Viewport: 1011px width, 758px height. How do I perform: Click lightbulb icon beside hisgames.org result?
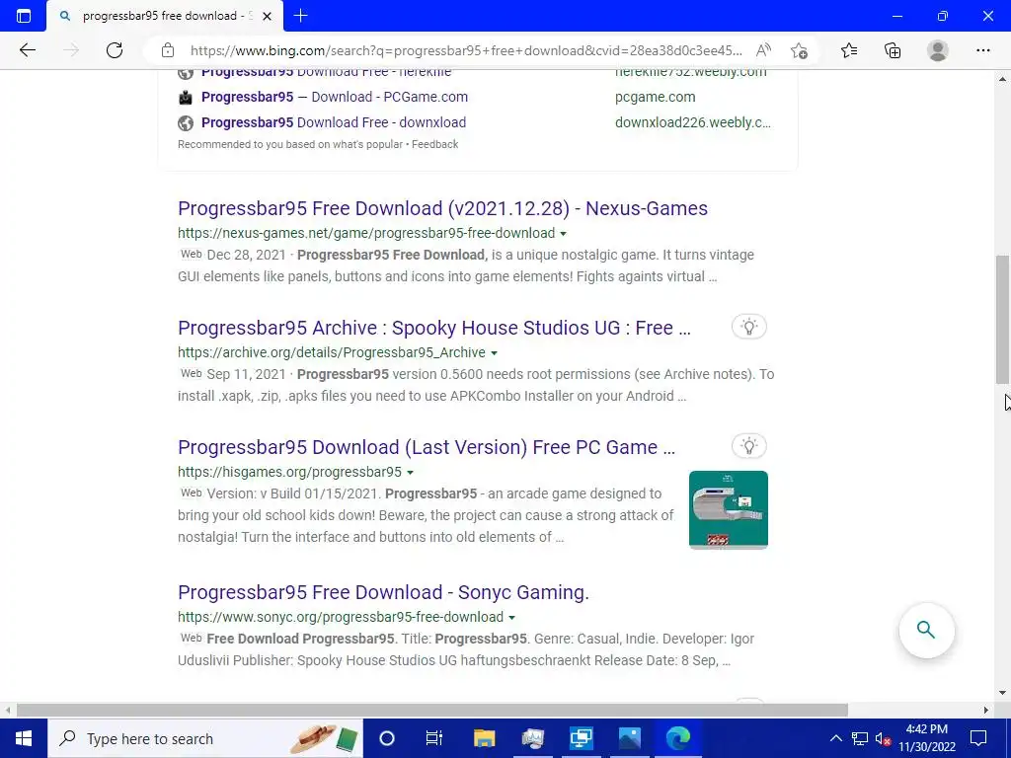click(x=748, y=446)
